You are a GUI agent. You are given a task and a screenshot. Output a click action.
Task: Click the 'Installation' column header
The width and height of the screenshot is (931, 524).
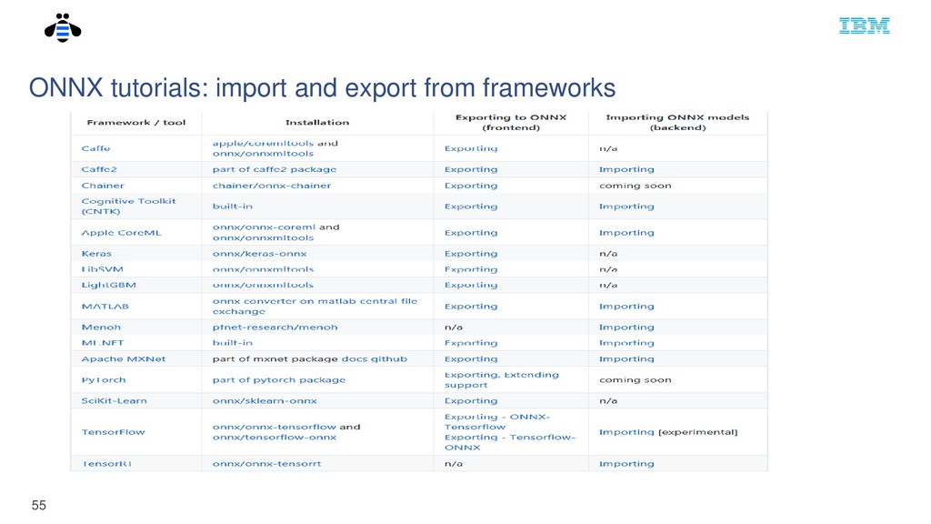317,123
